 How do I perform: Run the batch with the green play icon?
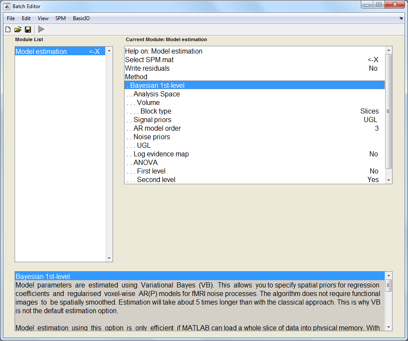(x=41, y=30)
